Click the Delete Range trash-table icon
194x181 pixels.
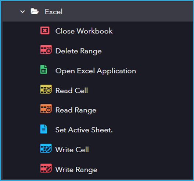coord(46,50)
